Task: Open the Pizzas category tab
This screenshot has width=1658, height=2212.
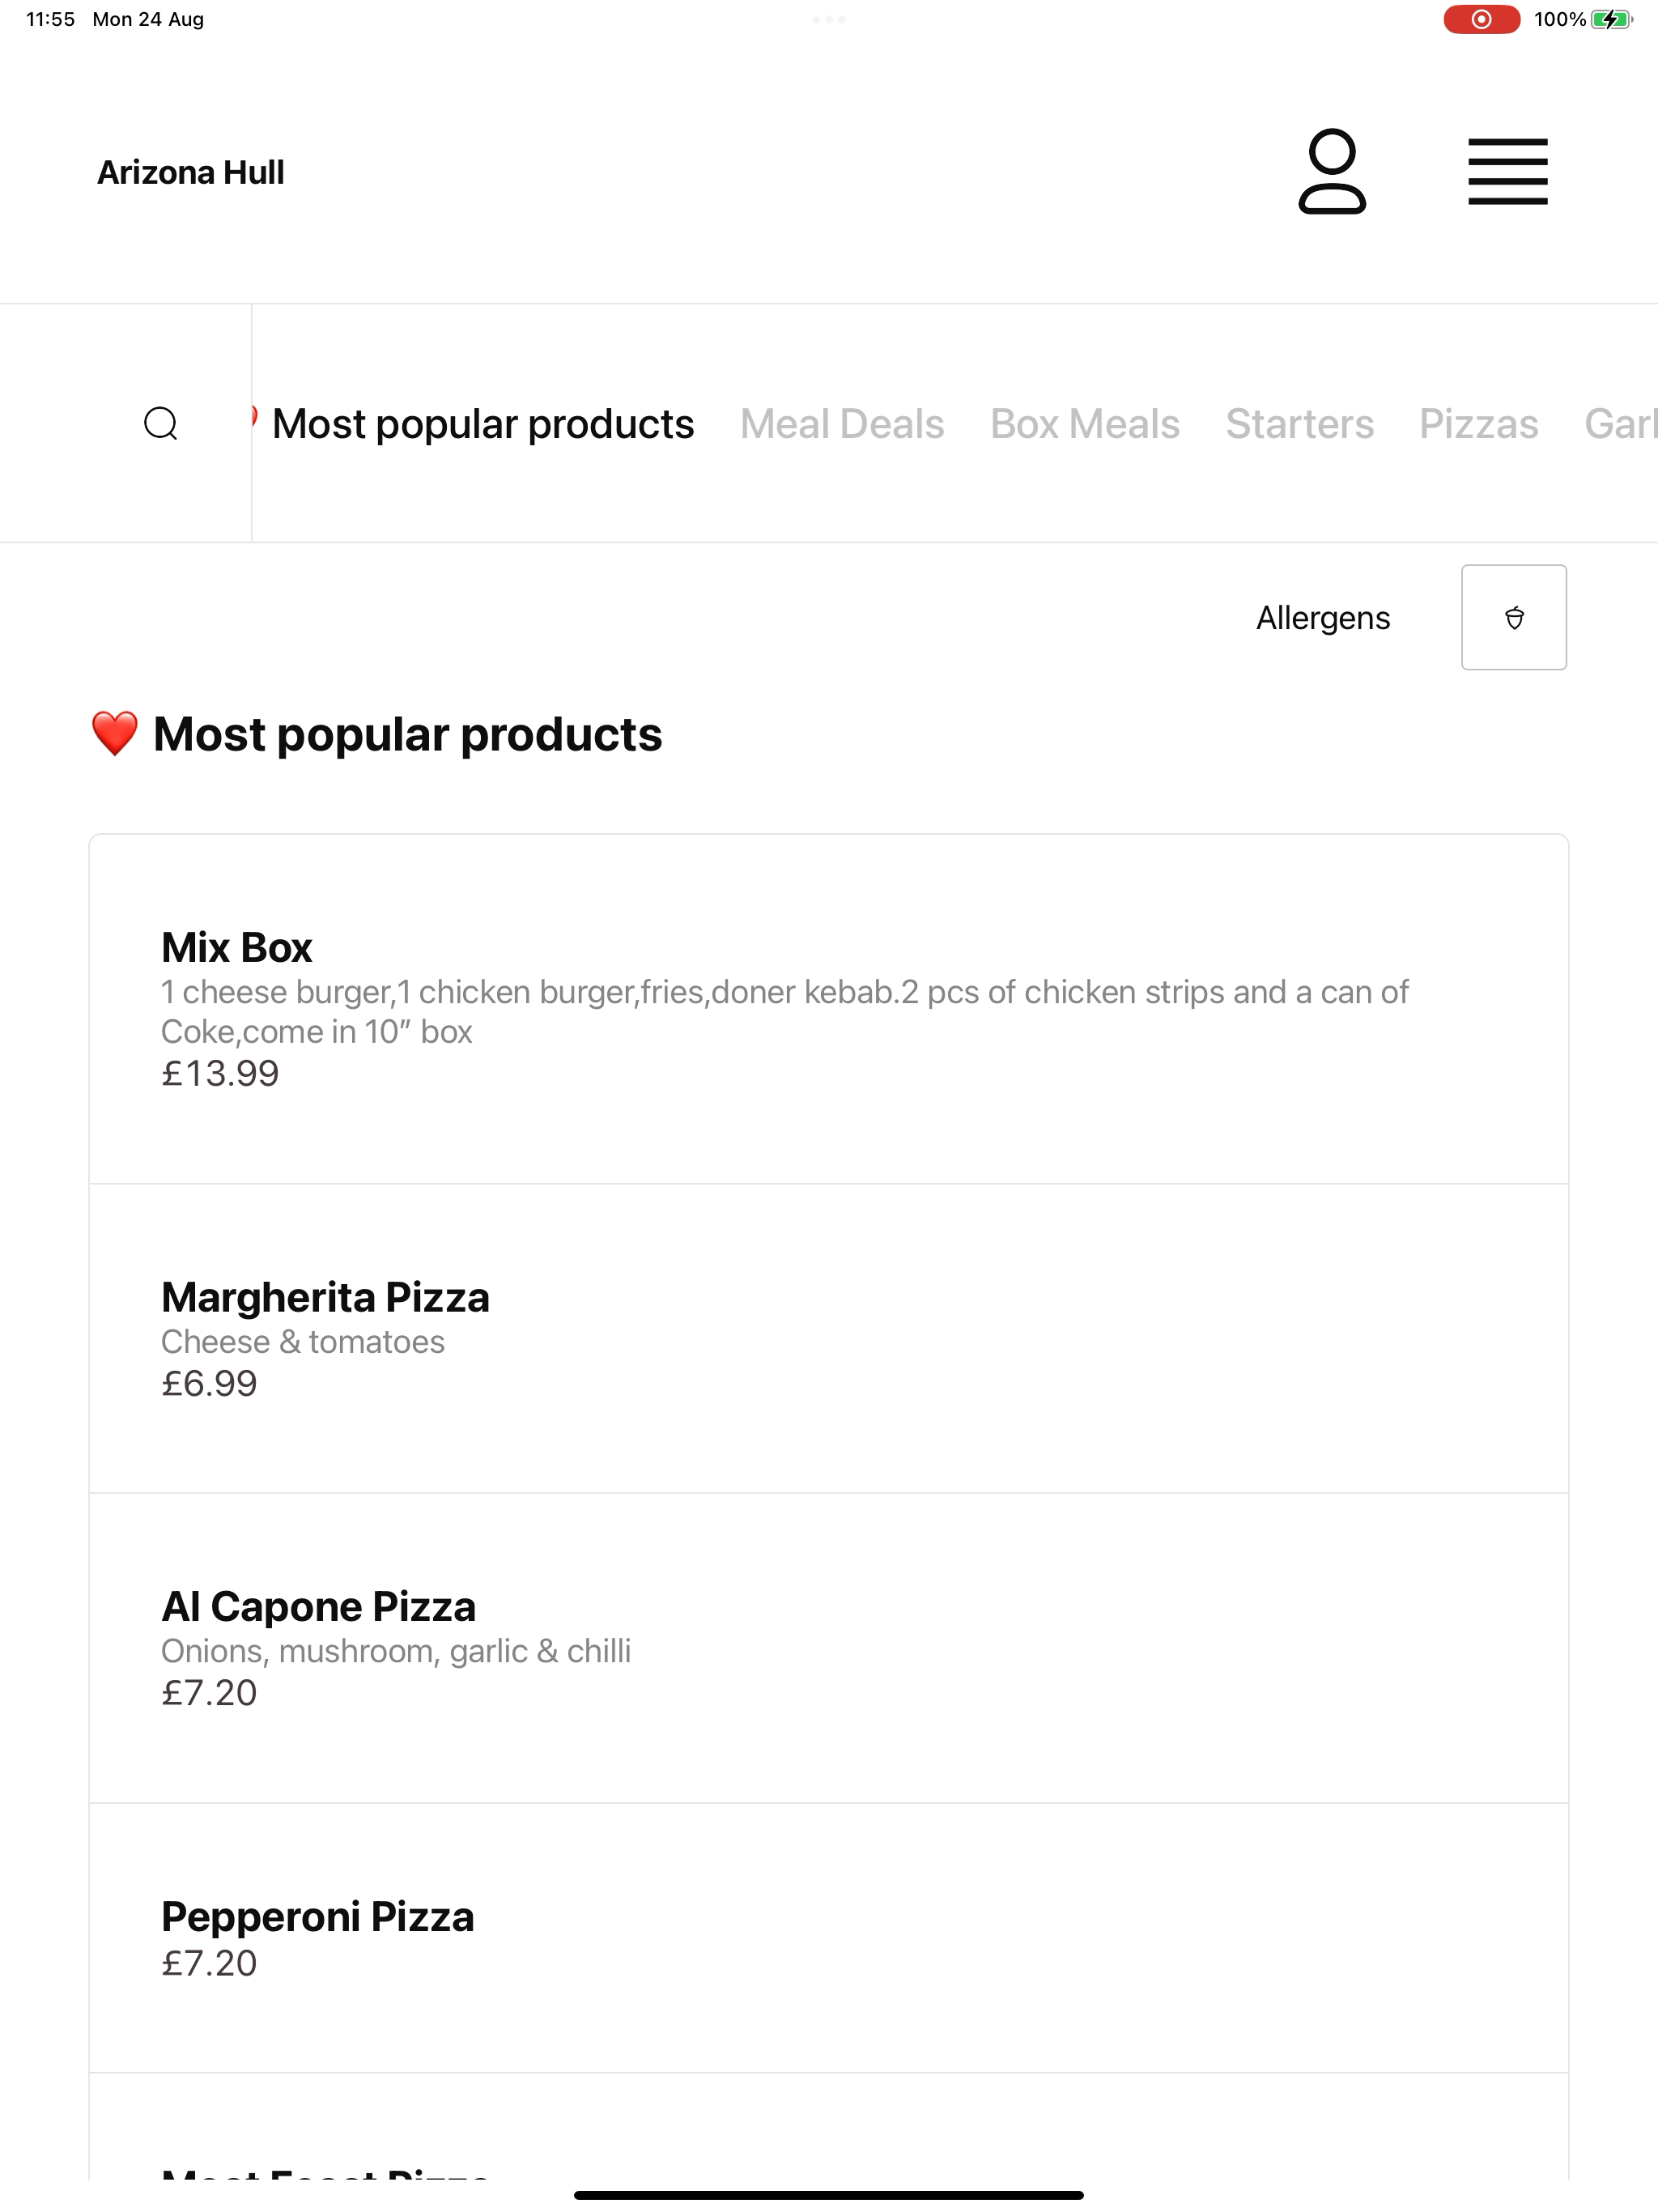Action: point(1478,424)
